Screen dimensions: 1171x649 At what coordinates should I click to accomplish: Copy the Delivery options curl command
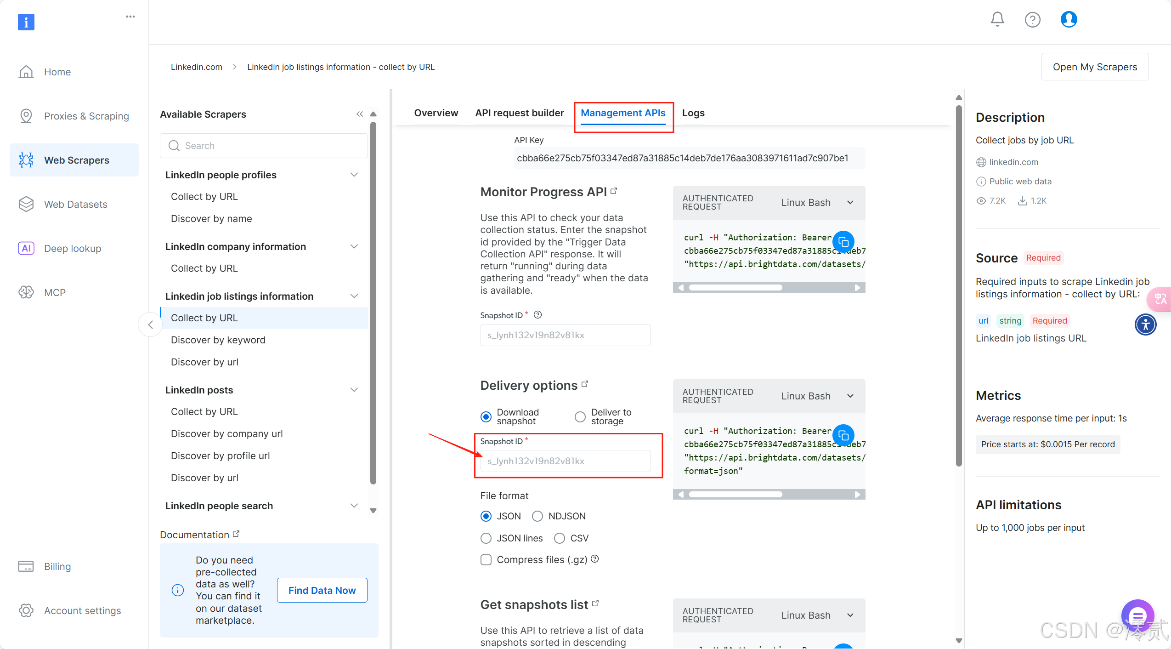pyautogui.click(x=843, y=435)
